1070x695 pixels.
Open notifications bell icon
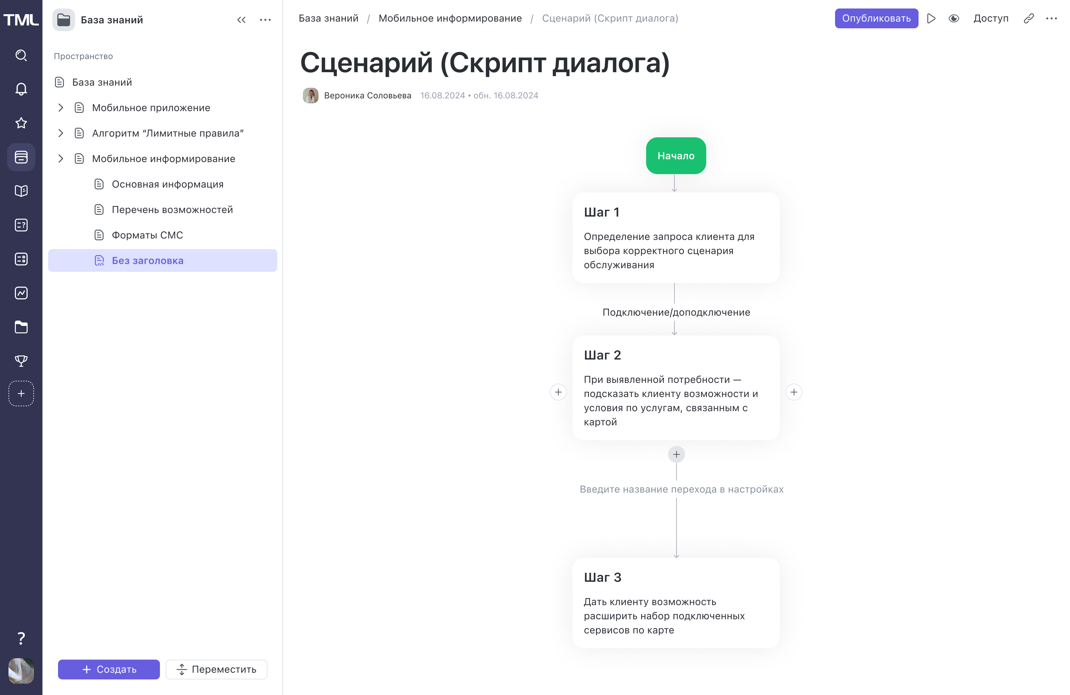pyautogui.click(x=21, y=89)
